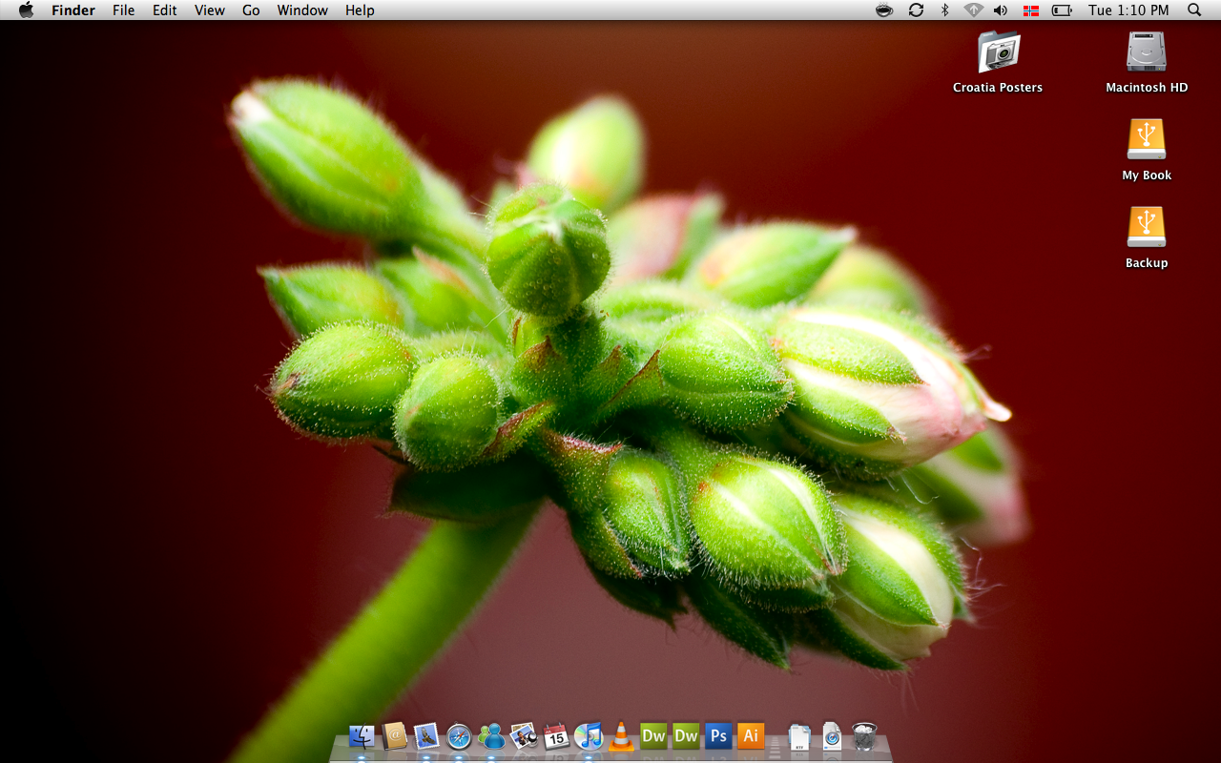Open the Help menu
The height and width of the screenshot is (763, 1221).
360,10
